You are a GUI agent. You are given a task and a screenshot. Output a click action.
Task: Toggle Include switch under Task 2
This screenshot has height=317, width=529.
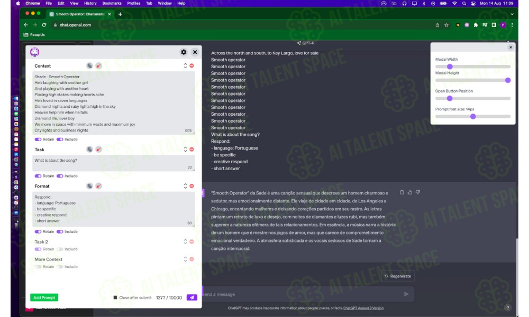pyautogui.click(x=60, y=249)
